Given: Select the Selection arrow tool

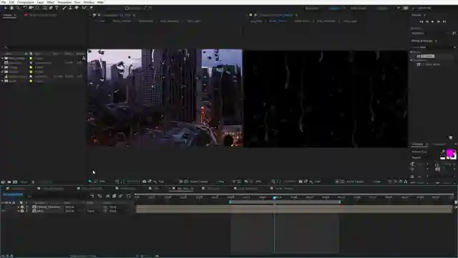Looking at the screenshot, I should (x=5, y=8).
